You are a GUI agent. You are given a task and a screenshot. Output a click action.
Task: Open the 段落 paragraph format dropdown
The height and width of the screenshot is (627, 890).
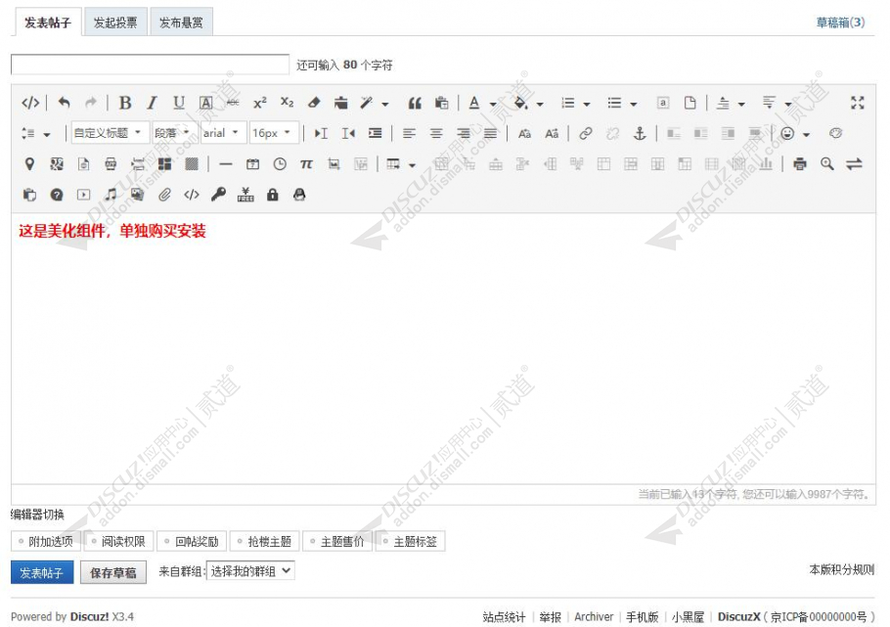(175, 133)
